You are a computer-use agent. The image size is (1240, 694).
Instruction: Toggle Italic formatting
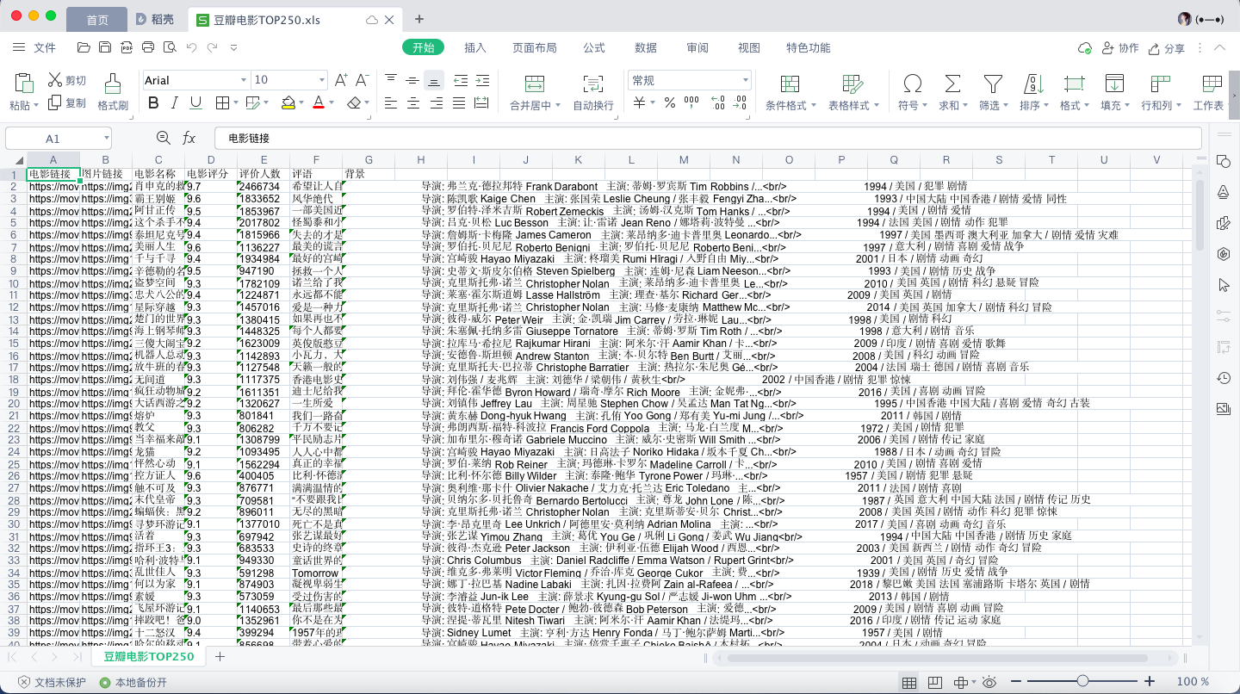[175, 102]
